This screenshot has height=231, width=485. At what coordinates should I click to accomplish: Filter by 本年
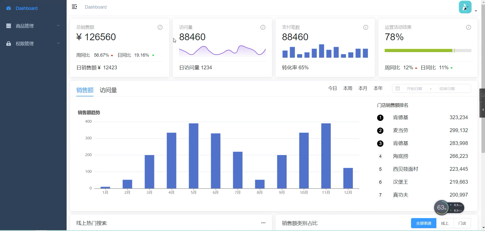[x=378, y=88]
